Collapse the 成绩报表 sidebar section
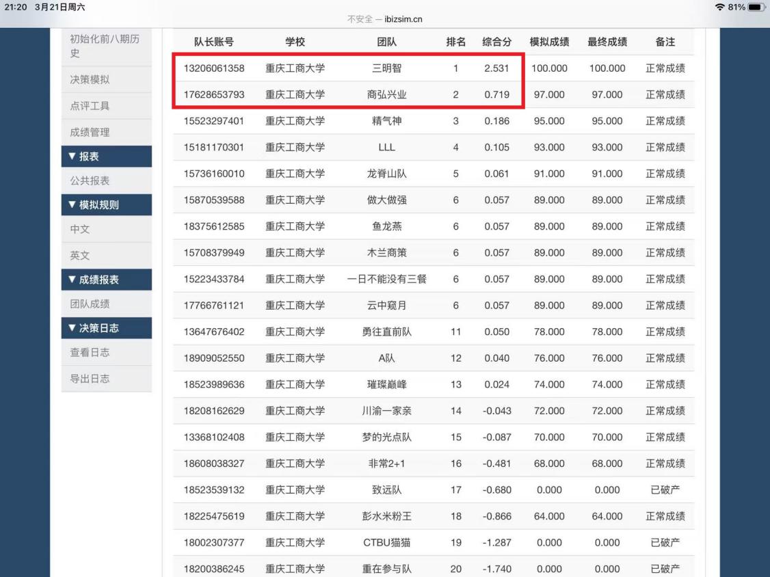 coord(106,279)
